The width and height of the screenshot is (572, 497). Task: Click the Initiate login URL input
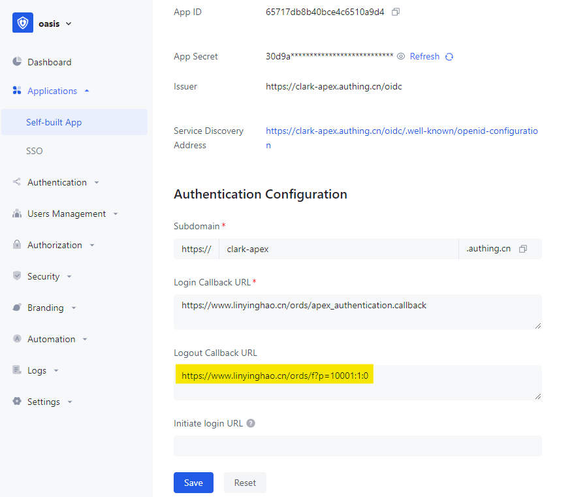click(357, 446)
